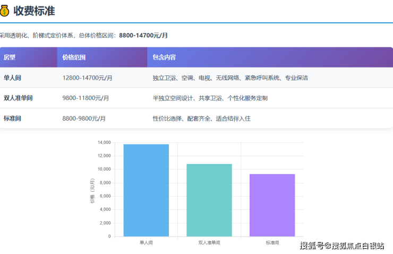Click the 标准间 x-axis label under chart

pos(272,242)
